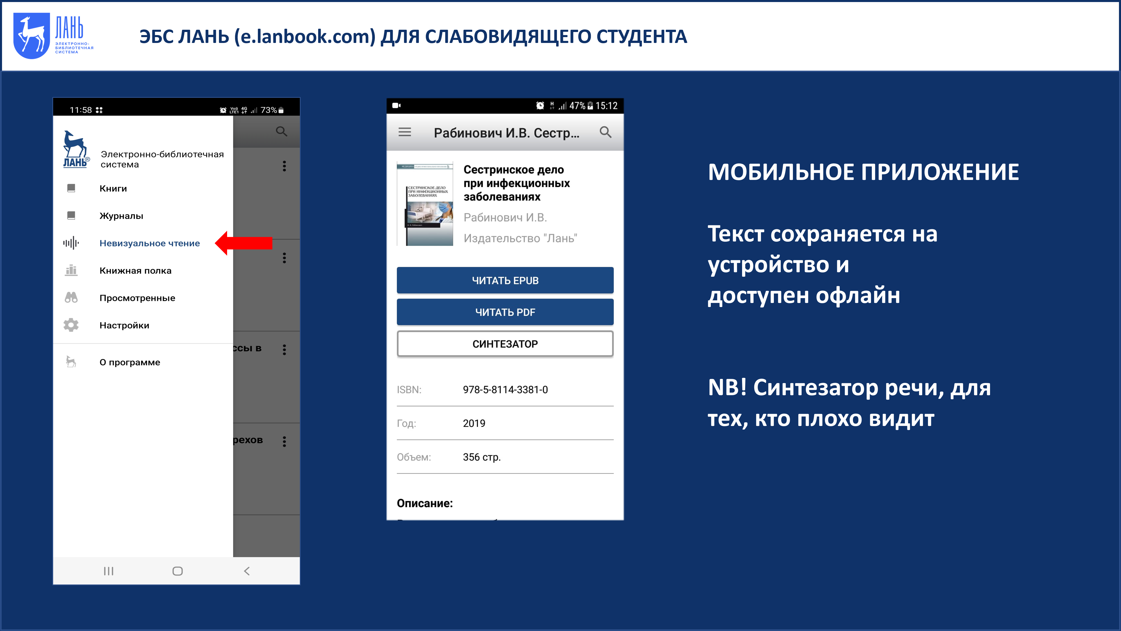The width and height of the screenshot is (1121, 631).
Task: Click publisher Издательство "Лань"
Action: (521, 238)
